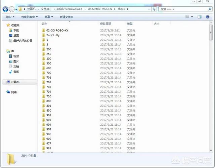Select 音乐 library in the sidebar
Viewport: 215px width, 168px height.
point(16,72)
